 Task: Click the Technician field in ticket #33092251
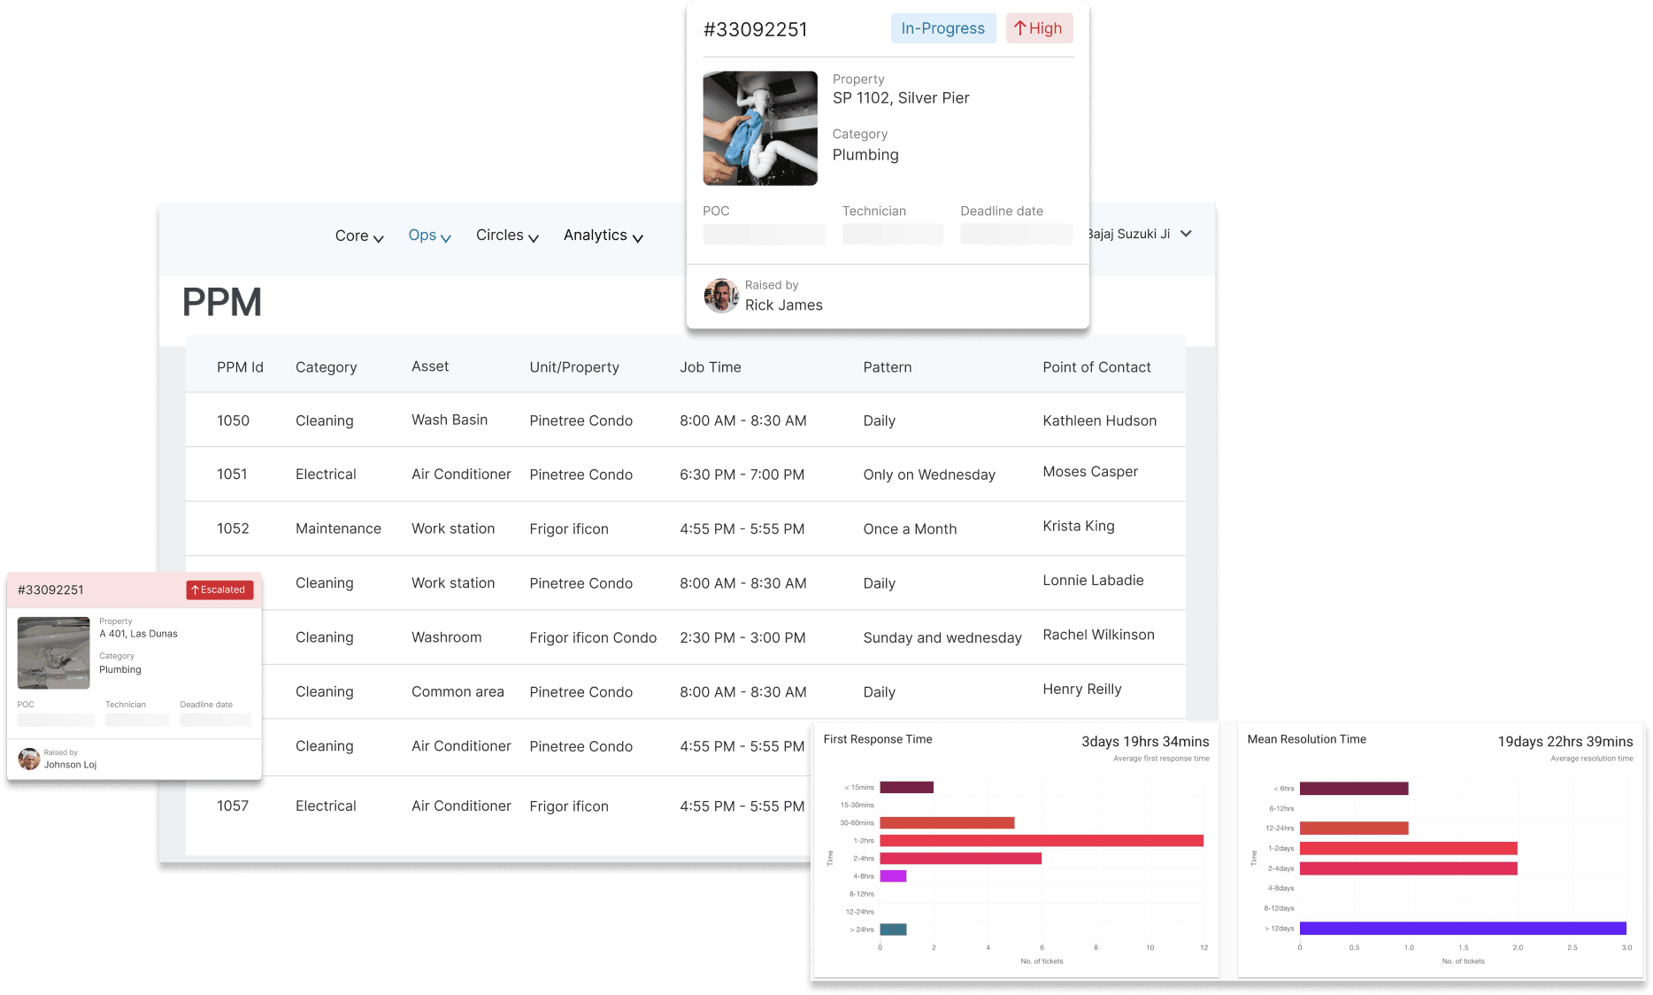892,235
